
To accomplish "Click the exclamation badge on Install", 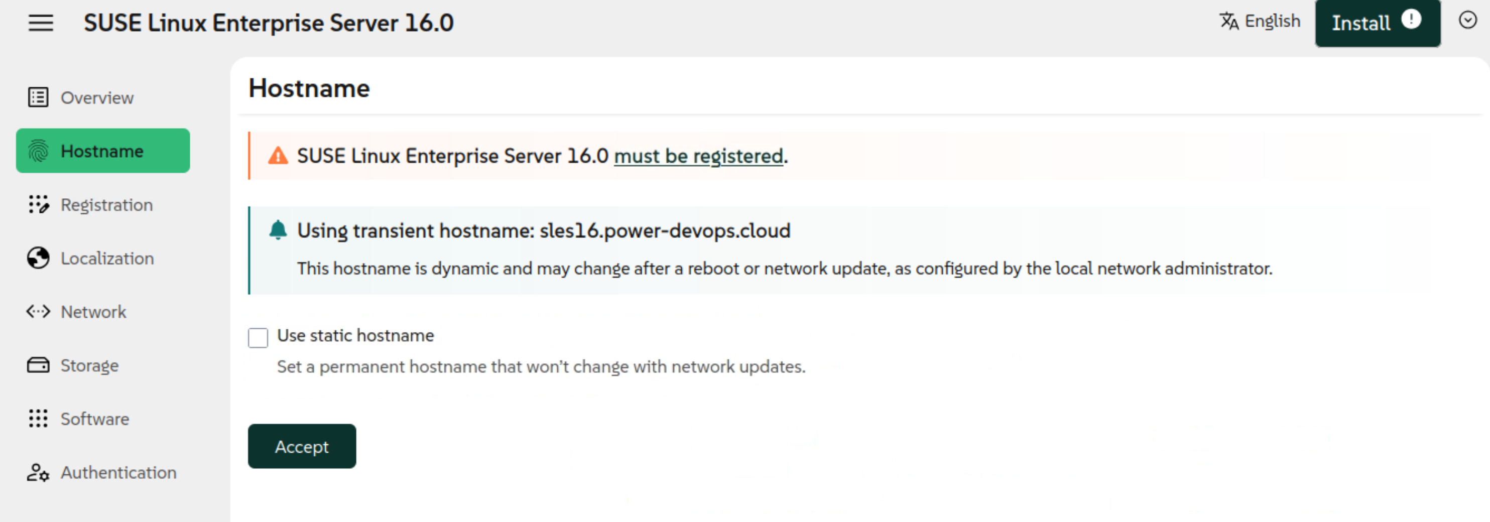I will [x=1411, y=19].
